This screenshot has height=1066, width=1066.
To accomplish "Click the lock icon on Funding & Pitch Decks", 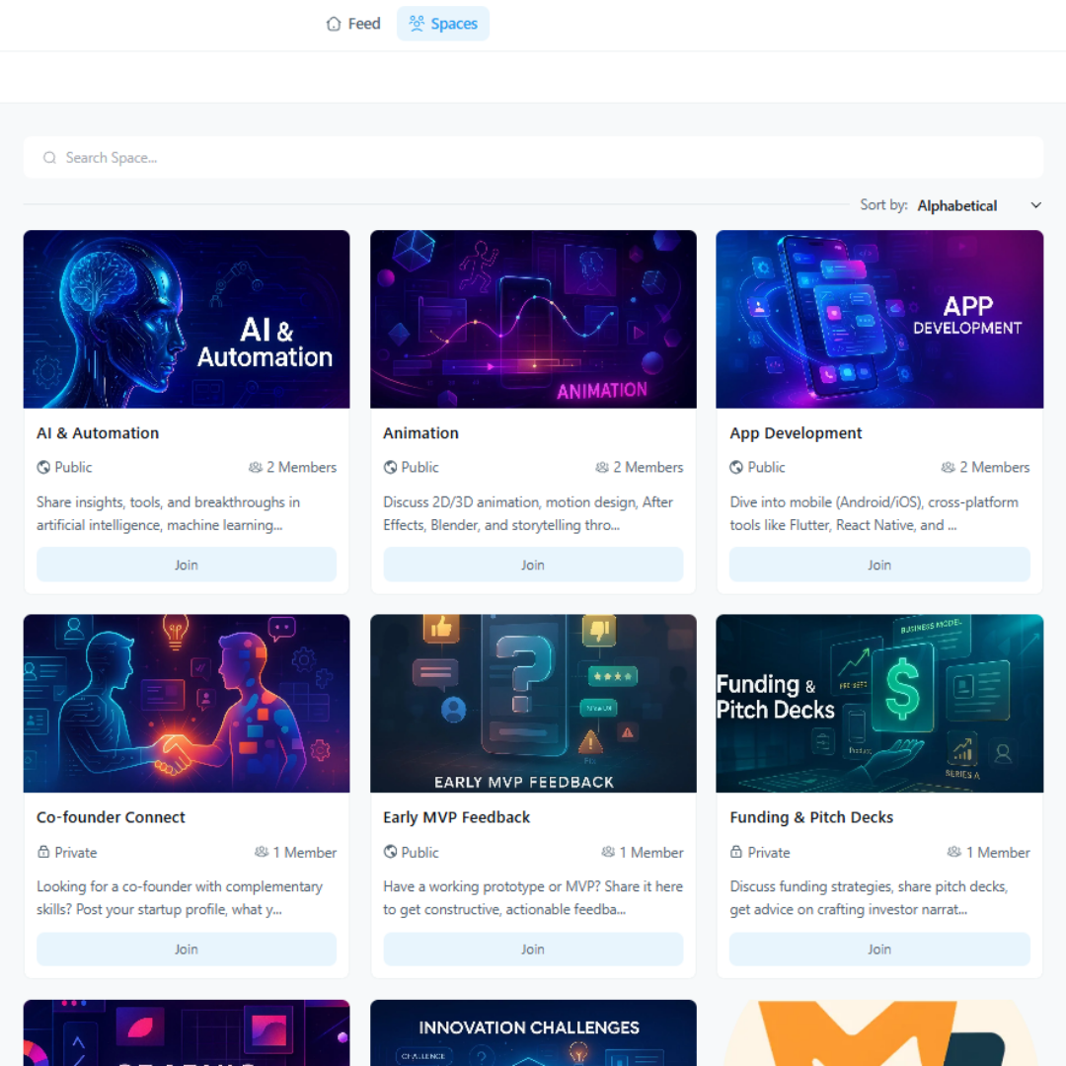I will [x=736, y=853].
